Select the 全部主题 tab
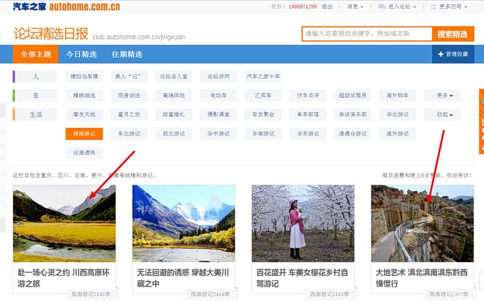The height and width of the screenshot is (301, 484). [x=35, y=55]
